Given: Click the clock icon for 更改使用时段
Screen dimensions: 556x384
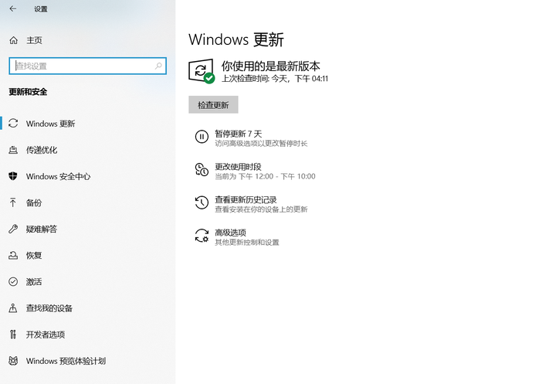Looking at the screenshot, I should pyautogui.click(x=202, y=169).
